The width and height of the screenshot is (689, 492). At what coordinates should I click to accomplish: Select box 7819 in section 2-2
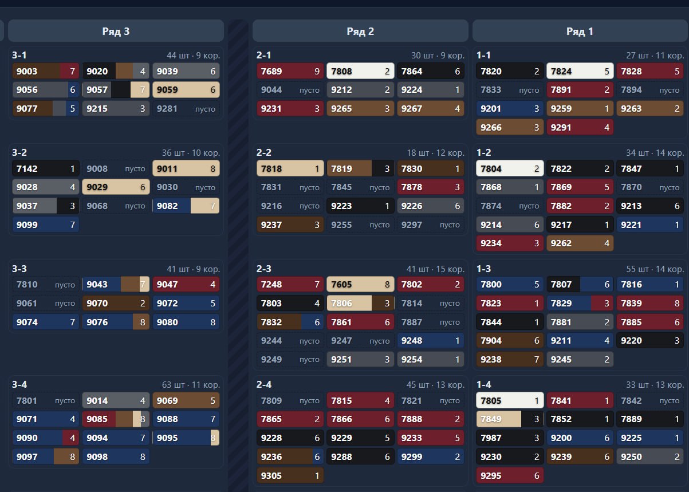[360, 168]
